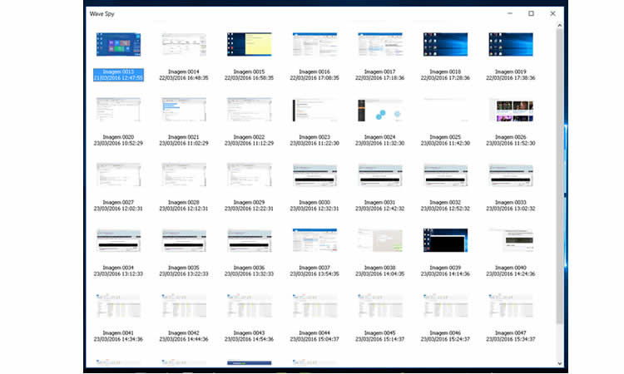The width and height of the screenshot is (624, 374).
Task: Select thumbnail Imagem 0013
Action: [118, 45]
